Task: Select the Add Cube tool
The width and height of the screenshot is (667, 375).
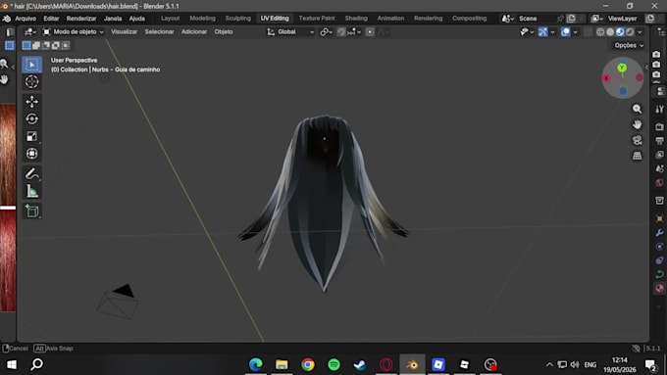Action: pos(32,211)
